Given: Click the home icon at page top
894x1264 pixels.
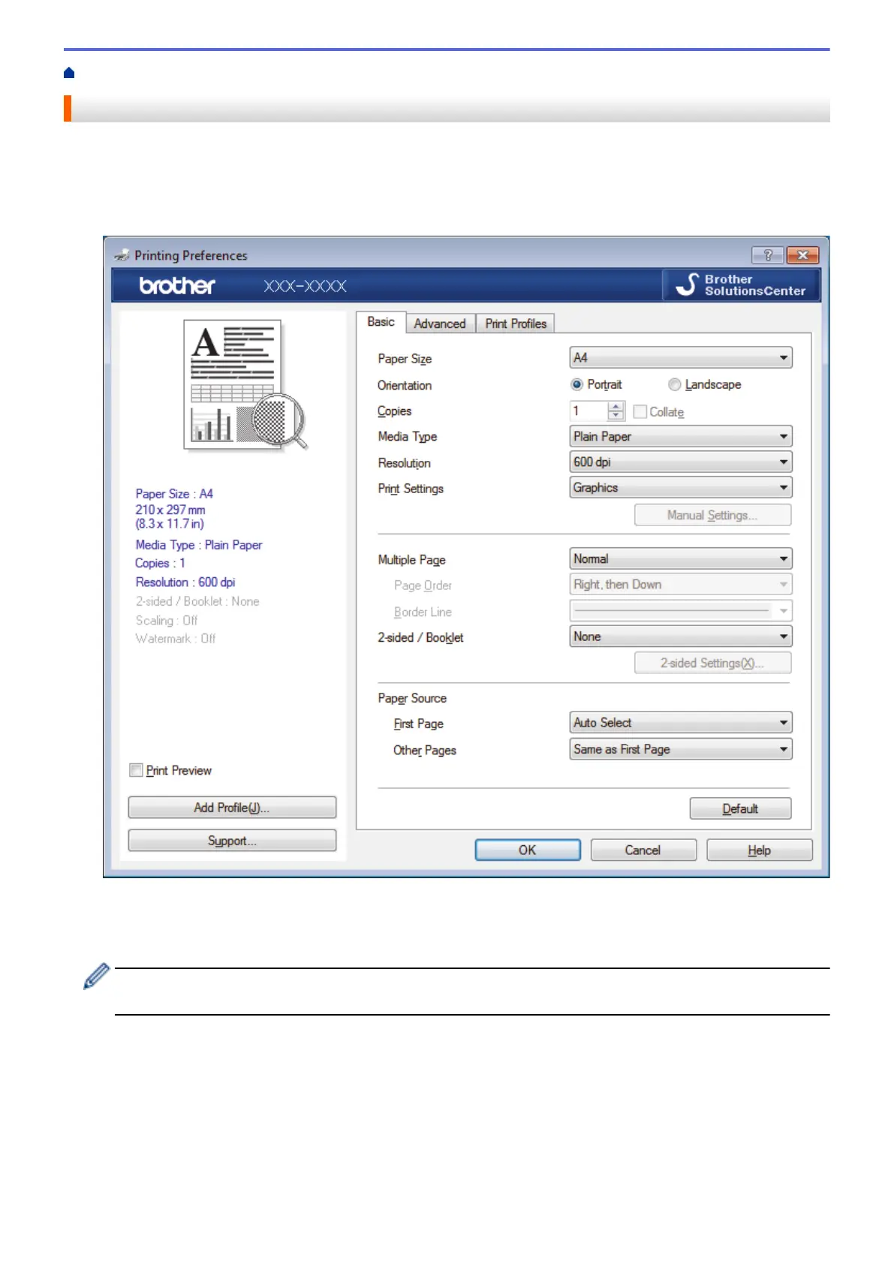Looking at the screenshot, I should coord(69,73).
